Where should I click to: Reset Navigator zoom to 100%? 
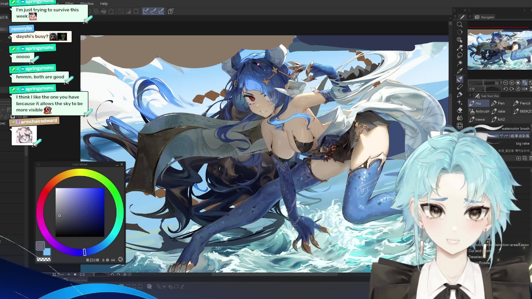518,83
